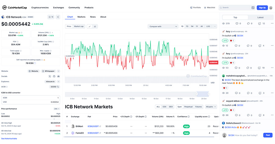Show Spot markets only
275x144 pixels.
180,107
